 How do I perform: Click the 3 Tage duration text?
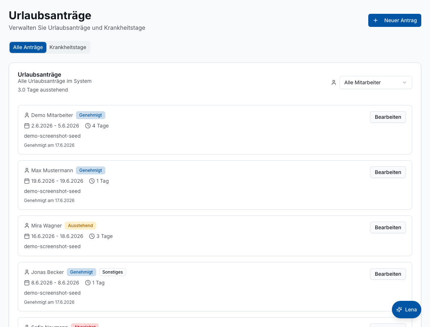[105, 236]
